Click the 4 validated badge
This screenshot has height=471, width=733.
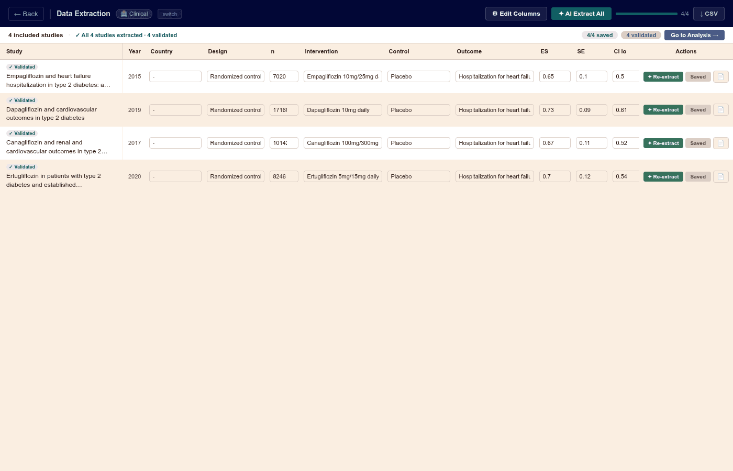[x=641, y=35]
